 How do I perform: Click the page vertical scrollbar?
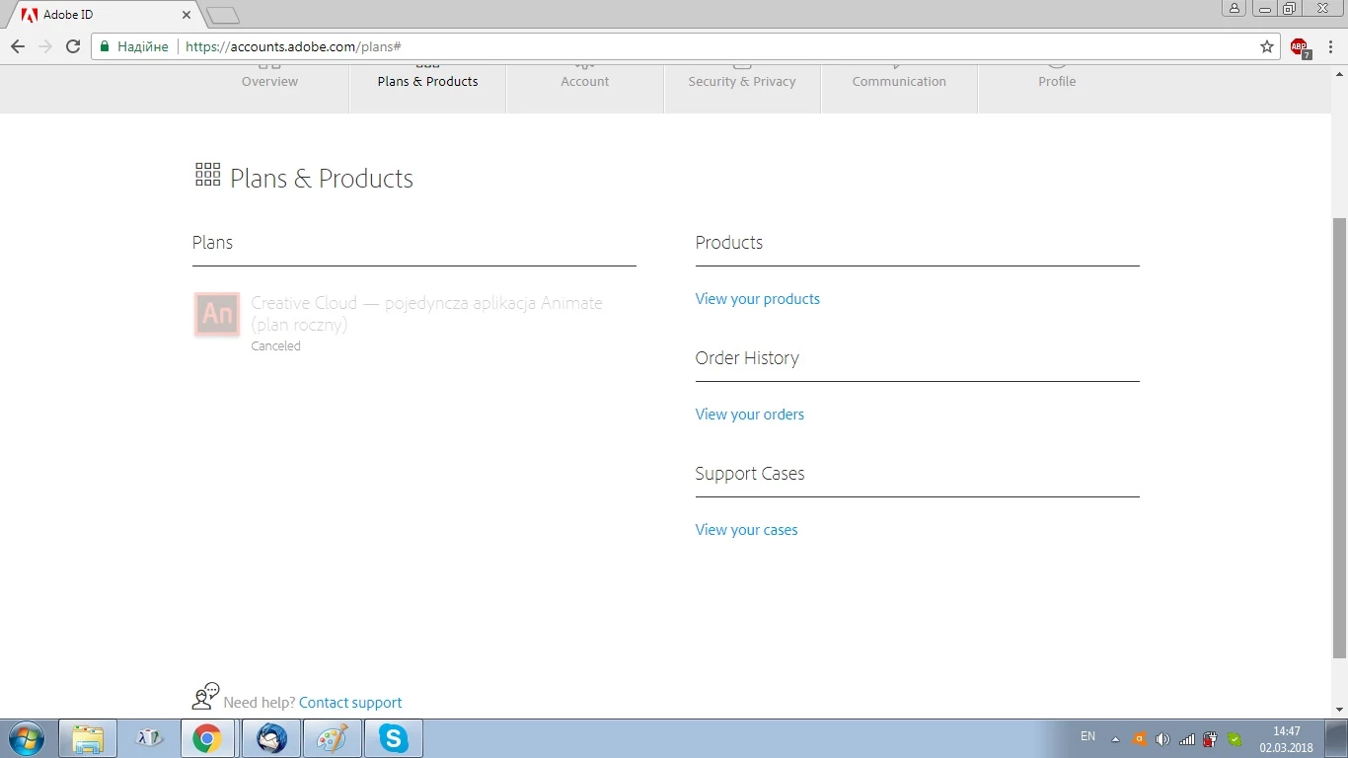point(1339,437)
